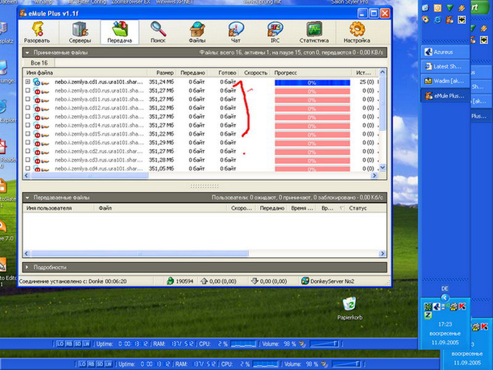Screen dimensions: 493x370
Task: Select file nebo.i.zemlya.cd4.rus.ura101
Action: coord(99,168)
